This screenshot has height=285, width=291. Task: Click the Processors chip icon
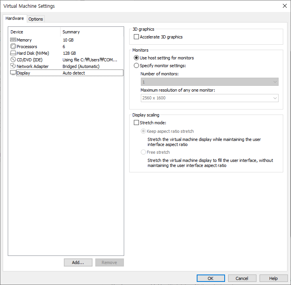coord(13,46)
